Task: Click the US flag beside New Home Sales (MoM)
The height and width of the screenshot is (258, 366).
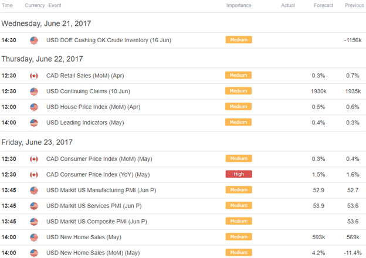Action: click(x=34, y=253)
